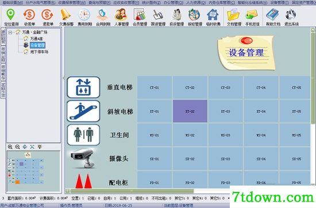The image size is (316, 208).
Task: Open the 报修管理 repair management icon
Action: [x=195, y=17]
